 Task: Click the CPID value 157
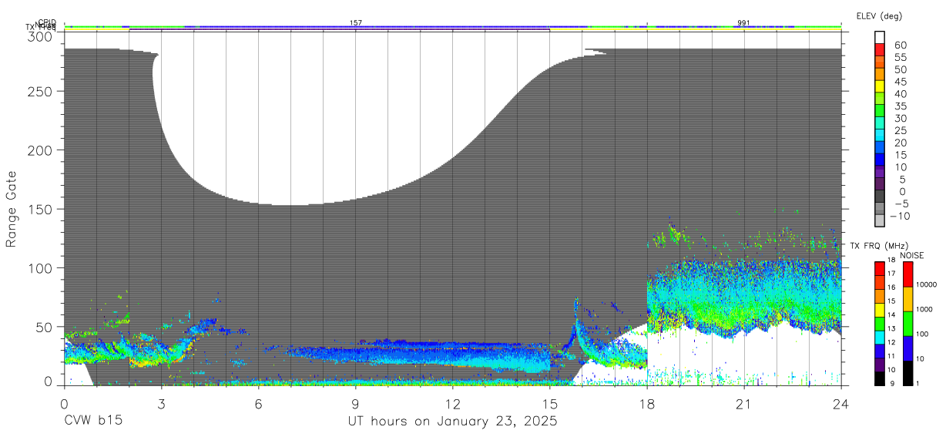click(356, 23)
